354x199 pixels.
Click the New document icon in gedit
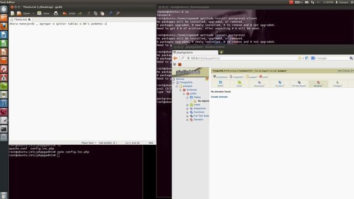[13, 13]
